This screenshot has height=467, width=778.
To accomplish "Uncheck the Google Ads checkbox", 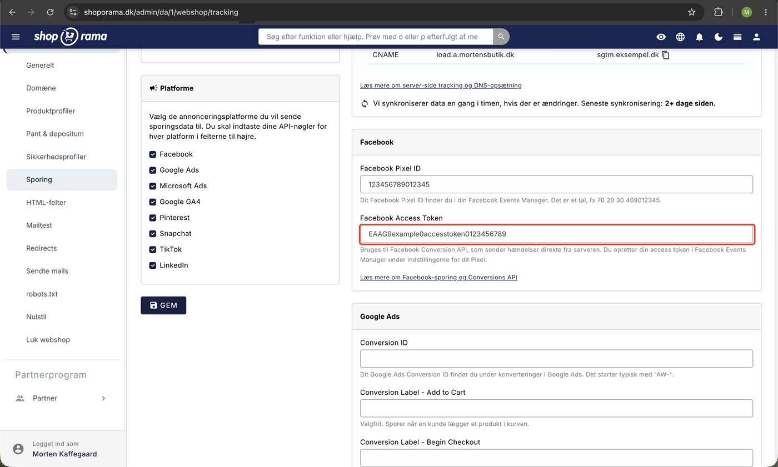I will tap(152, 170).
